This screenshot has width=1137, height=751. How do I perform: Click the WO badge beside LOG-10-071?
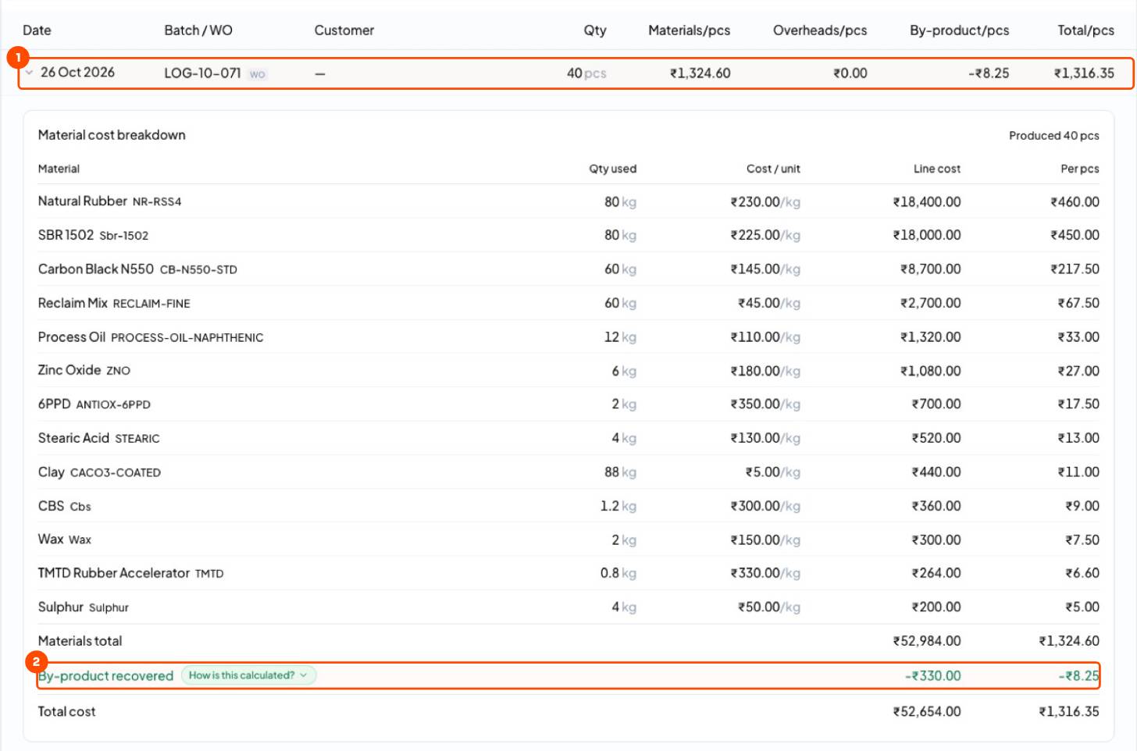257,74
